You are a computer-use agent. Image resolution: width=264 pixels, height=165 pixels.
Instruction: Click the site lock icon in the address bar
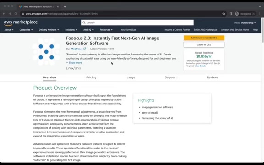point(23,14)
